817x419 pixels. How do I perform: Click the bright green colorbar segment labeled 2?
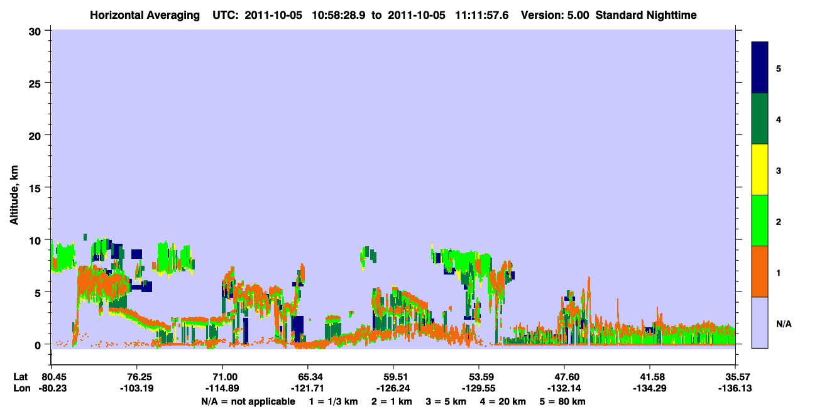[760, 220]
